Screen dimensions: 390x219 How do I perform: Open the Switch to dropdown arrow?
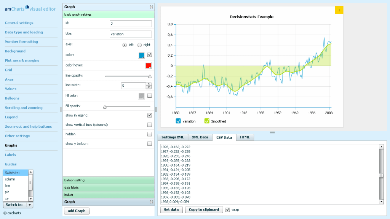click(x=30, y=205)
